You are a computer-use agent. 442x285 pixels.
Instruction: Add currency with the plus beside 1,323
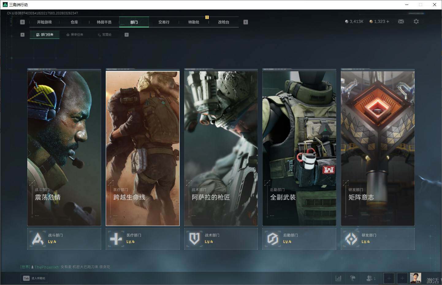(388, 21)
